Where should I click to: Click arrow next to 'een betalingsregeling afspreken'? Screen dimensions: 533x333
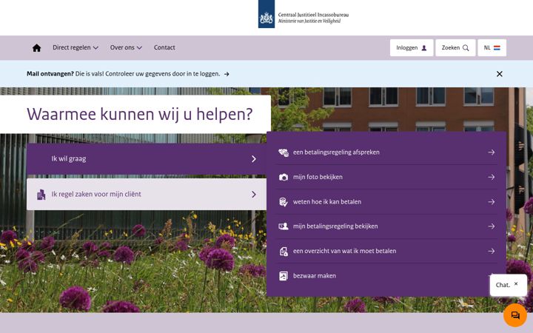point(492,152)
